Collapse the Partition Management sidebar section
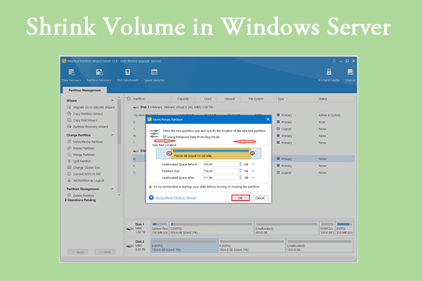 (113, 189)
